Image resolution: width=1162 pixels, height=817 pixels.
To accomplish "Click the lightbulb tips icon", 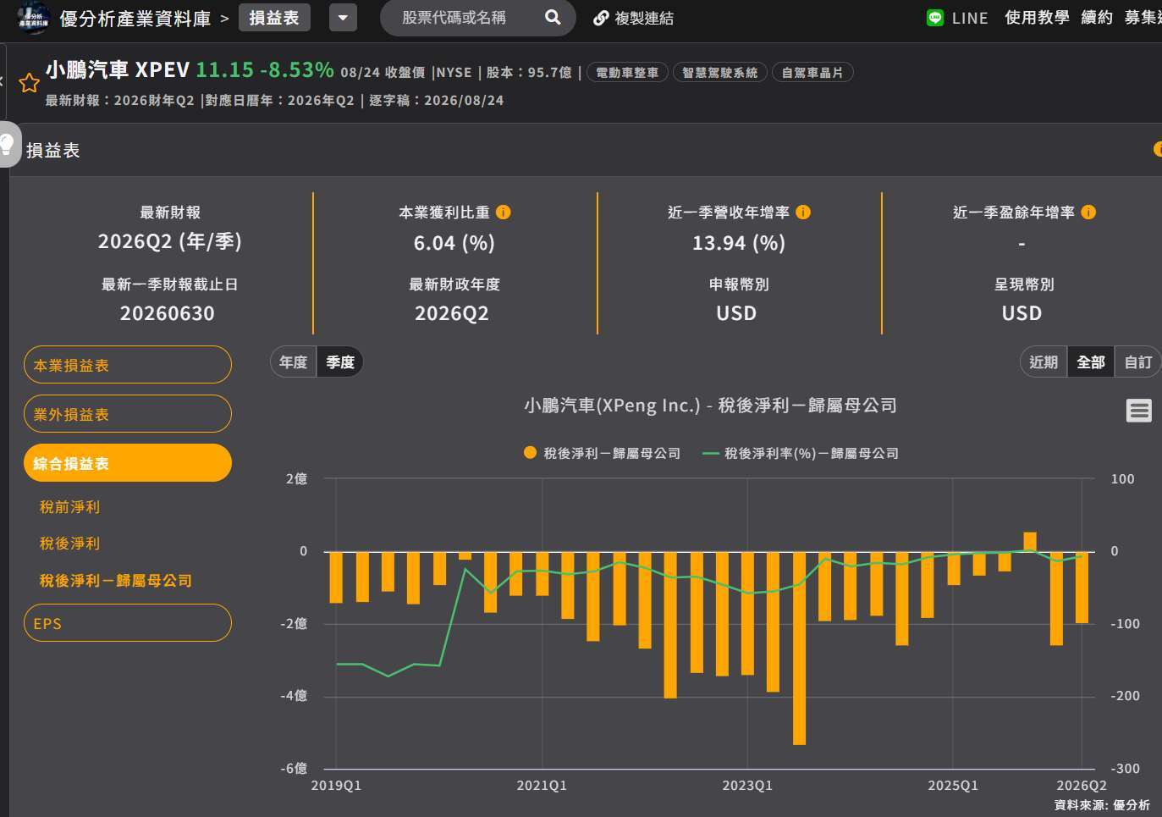I will click(7, 145).
